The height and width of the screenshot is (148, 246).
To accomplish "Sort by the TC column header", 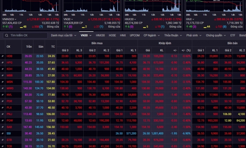I will (53, 47).
